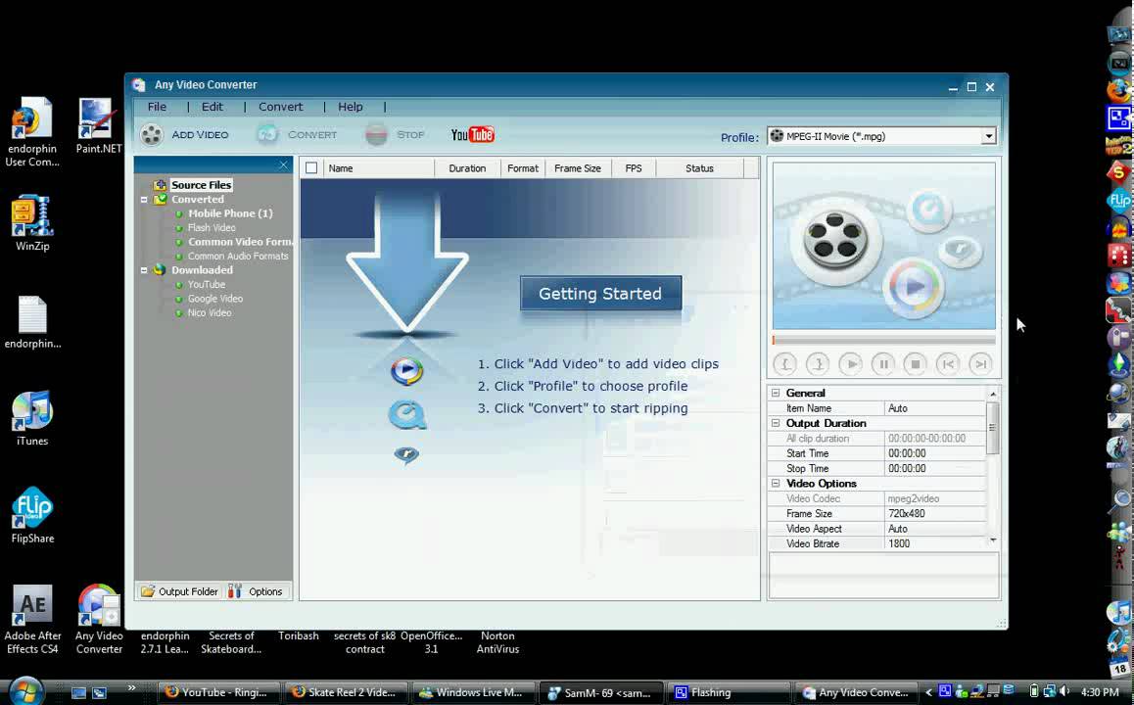This screenshot has width=1134, height=705.
Task: Click the Duration column header
Action: tap(467, 168)
